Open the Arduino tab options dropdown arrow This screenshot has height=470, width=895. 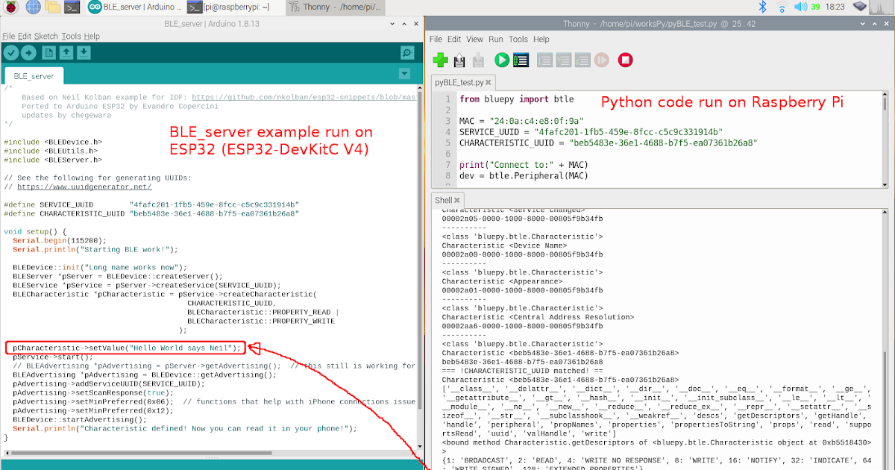pyautogui.click(x=404, y=73)
